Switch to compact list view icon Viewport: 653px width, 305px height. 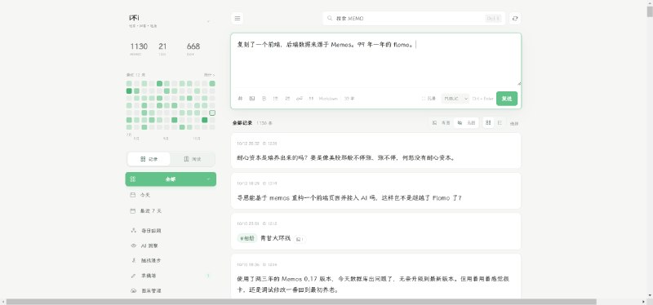[x=500, y=123]
